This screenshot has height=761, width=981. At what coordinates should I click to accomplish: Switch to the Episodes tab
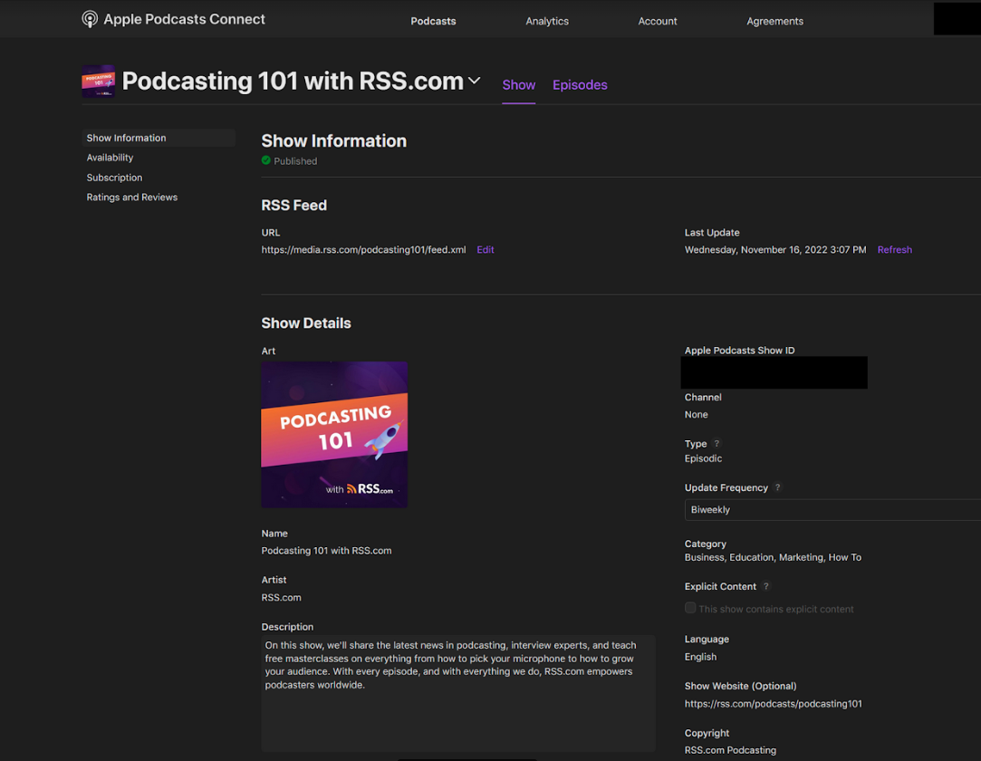pos(580,84)
